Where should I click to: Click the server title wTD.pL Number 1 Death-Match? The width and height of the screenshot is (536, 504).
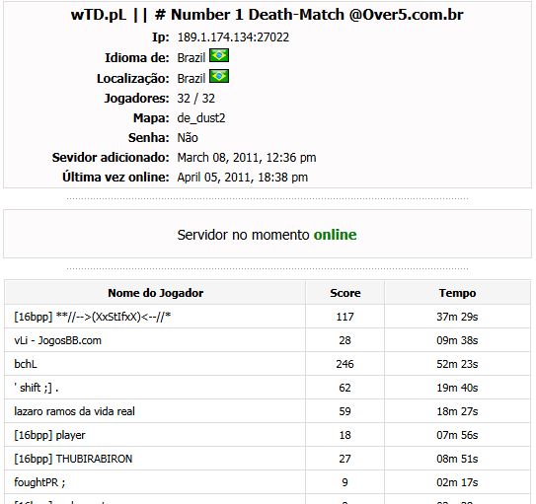tap(267, 15)
